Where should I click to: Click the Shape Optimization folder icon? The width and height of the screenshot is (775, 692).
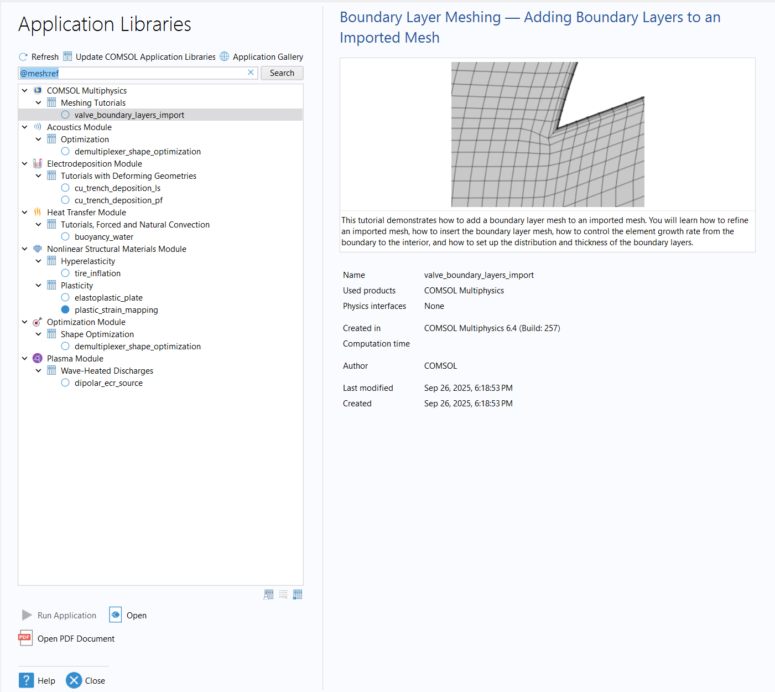pyautogui.click(x=51, y=334)
